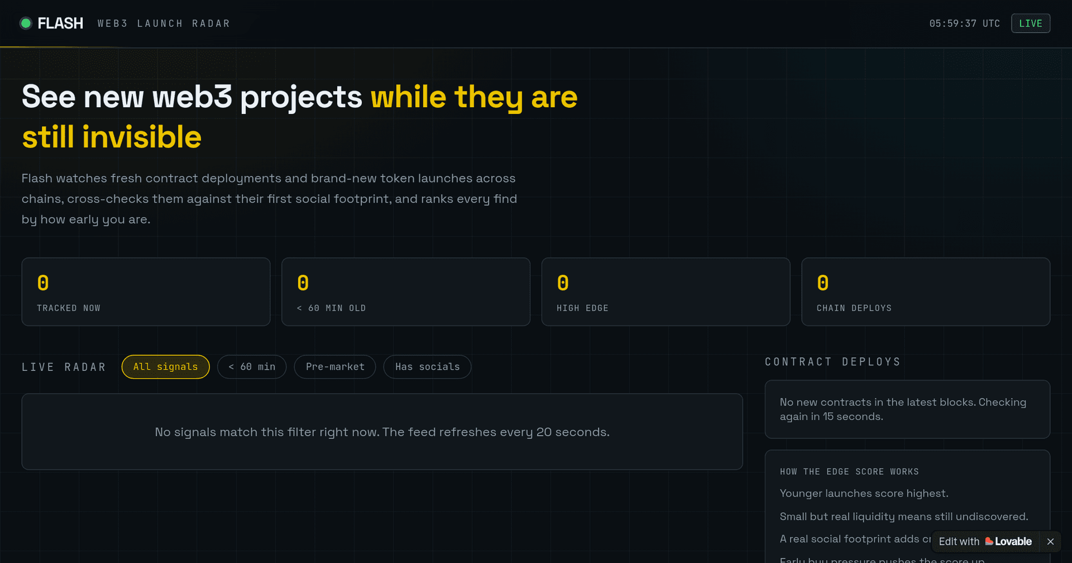Click the HOW THE EDGE SCORE WORKS heading

(x=849, y=472)
